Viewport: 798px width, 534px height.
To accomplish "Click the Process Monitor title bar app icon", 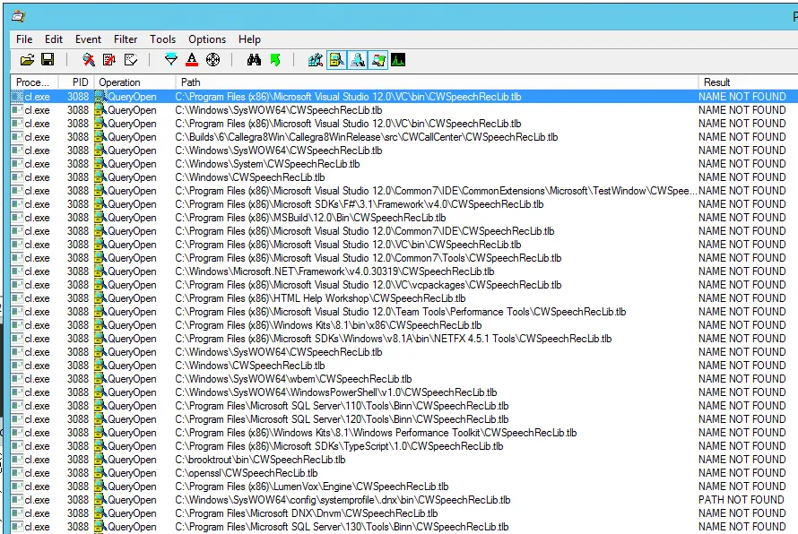I will pyautogui.click(x=18, y=17).
